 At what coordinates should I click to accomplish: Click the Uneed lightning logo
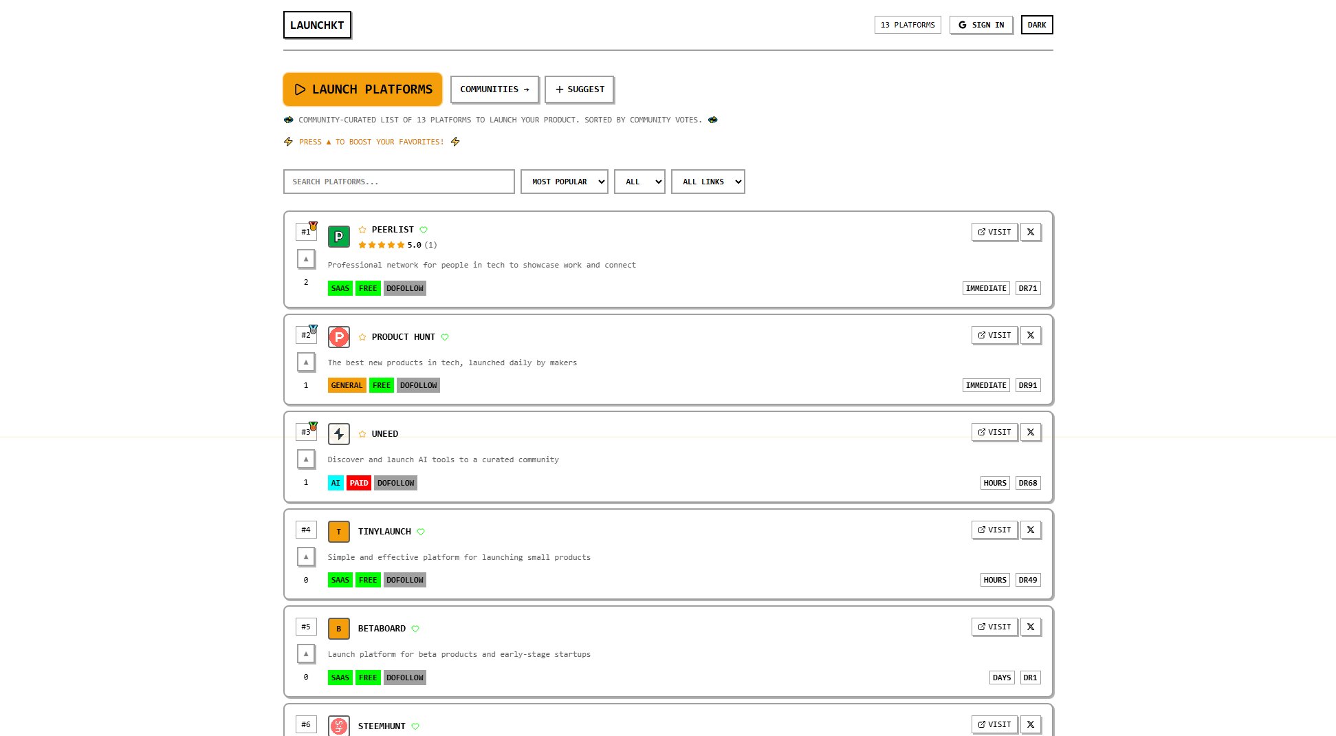[339, 434]
